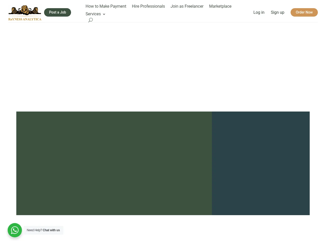
Task: Click the Need Help? Chat with us label
Action: coord(43,230)
